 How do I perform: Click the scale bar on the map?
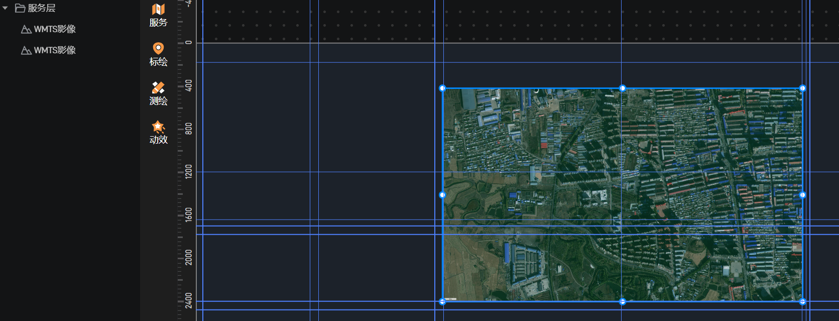pos(450,299)
